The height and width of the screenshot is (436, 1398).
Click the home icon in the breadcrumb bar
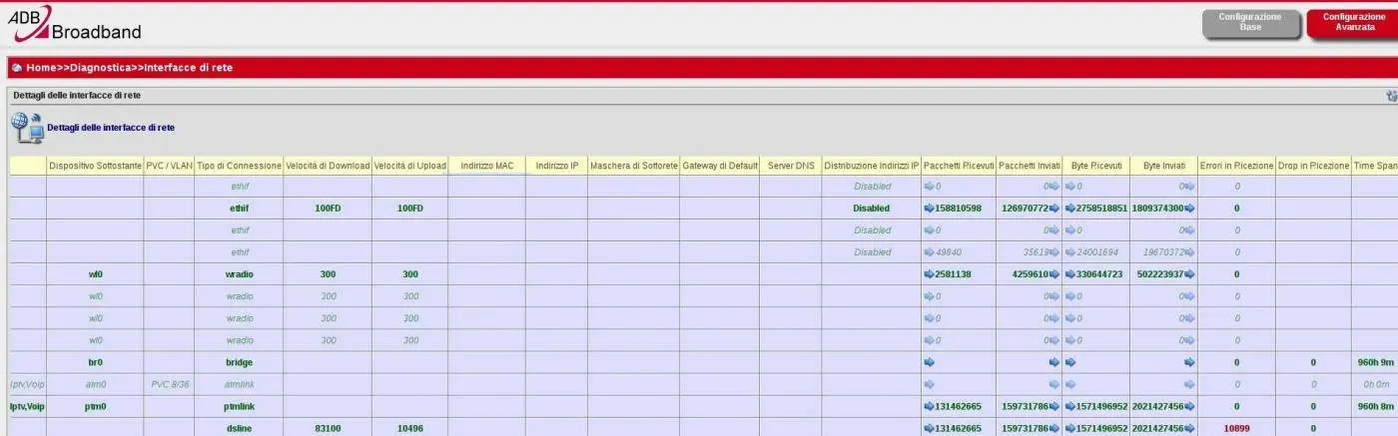(17, 68)
